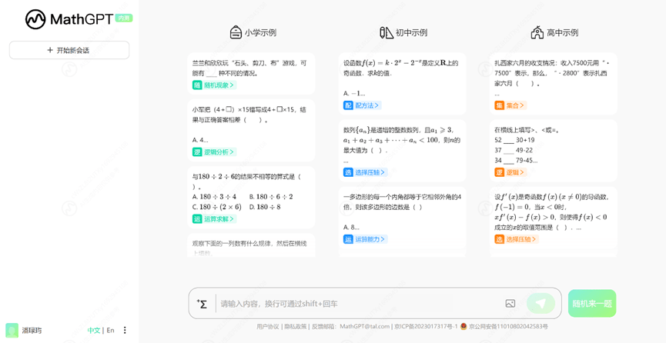Viewport: 666px width, 343px height.
Task: Open the formula input sigma icon
Action: pyautogui.click(x=202, y=304)
